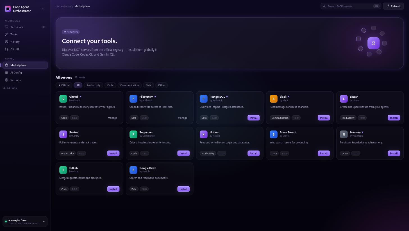Screen dimensions: 409x231
Task: Install the Google Drive server
Action: [183, 189]
